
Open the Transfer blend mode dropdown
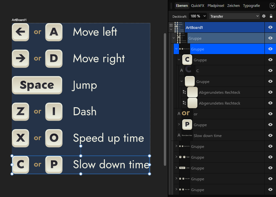235,16
